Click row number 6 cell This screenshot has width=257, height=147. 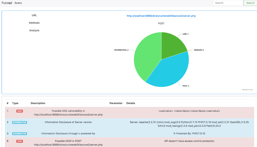coord(7,141)
